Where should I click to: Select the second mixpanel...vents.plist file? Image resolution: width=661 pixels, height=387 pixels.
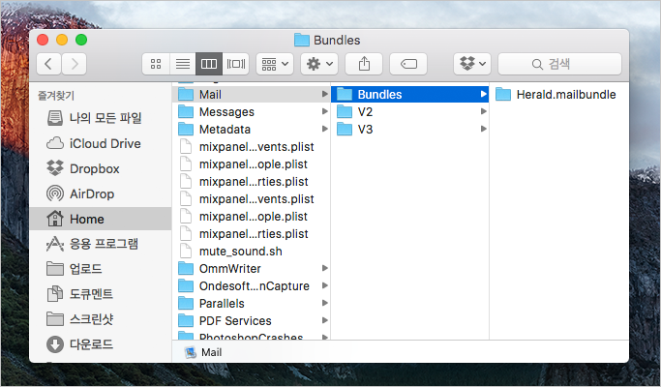[x=252, y=199]
